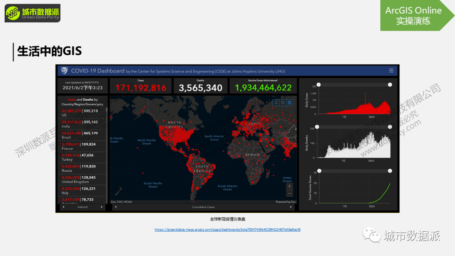Click the AFRICA map label
Screen dimensions: 455x256
(x=252, y=155)
